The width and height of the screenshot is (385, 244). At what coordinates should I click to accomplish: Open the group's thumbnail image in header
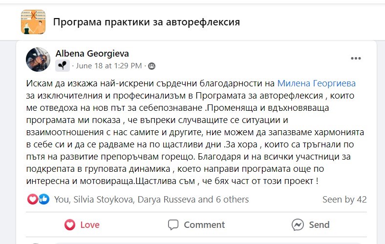(33, 22)
